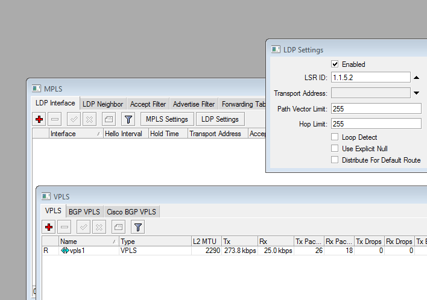
Task: Sort by Hold Time column header
Action: (x=168, y=134)
